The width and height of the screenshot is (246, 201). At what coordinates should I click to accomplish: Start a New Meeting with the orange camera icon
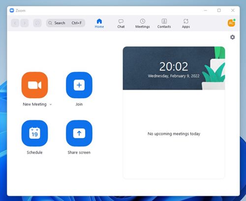pyautogui.click(x=34, y=85)
